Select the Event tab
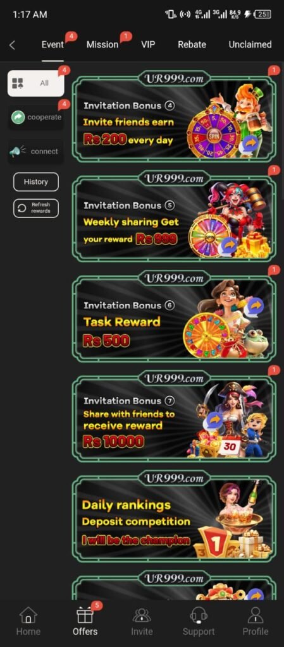Image resolution: width=284 pixels, height=647 pixels. 52,45
